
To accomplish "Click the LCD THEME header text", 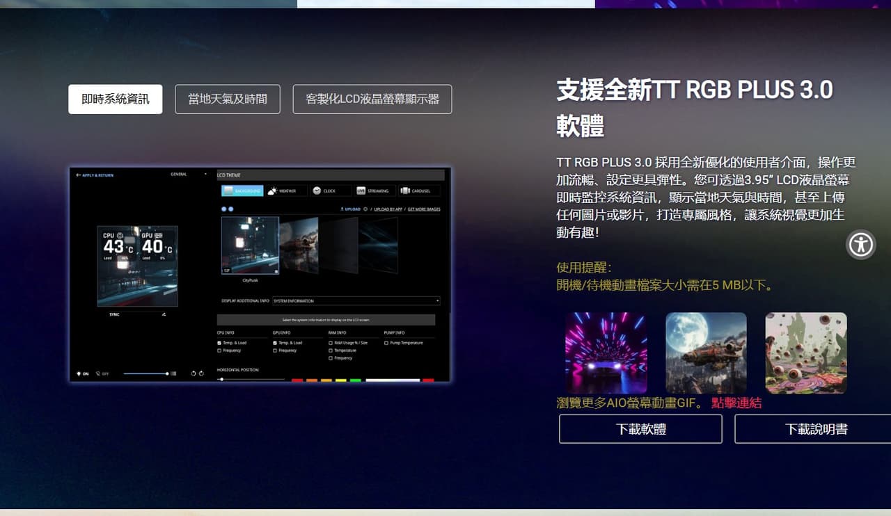I will tap(229, 175).
